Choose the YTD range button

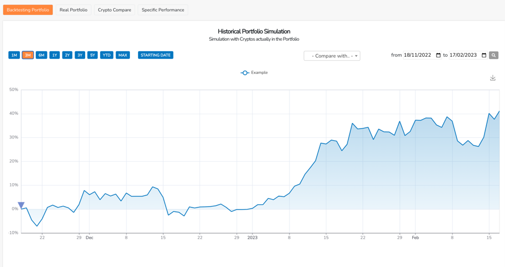[107, 55]
